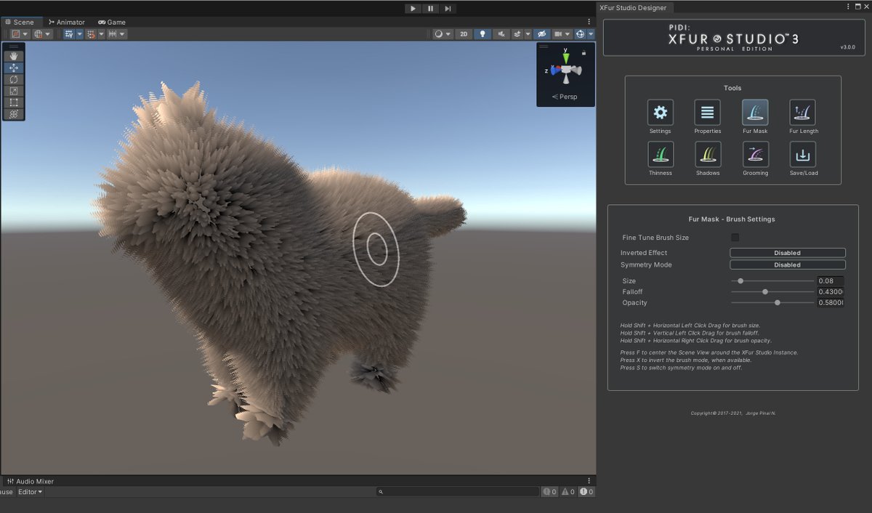
Task: Open tool handle pivot dropdown
Action: click(20, 34)
